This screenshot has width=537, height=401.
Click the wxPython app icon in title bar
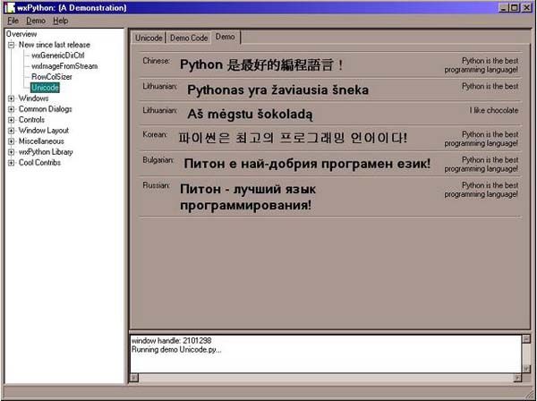[10, 7]
